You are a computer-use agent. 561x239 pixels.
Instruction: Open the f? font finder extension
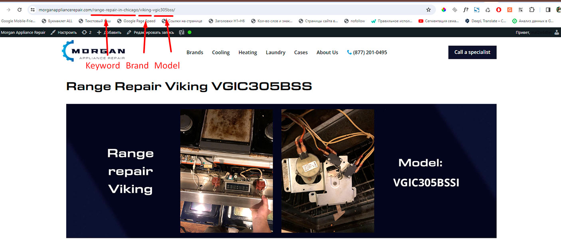(466, 10)
